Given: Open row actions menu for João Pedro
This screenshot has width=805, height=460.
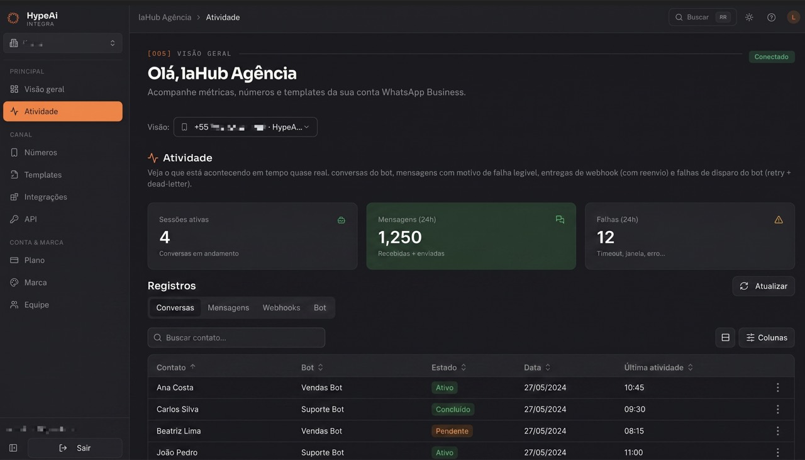Looking at the screenshot, I should tap(778, 452).
